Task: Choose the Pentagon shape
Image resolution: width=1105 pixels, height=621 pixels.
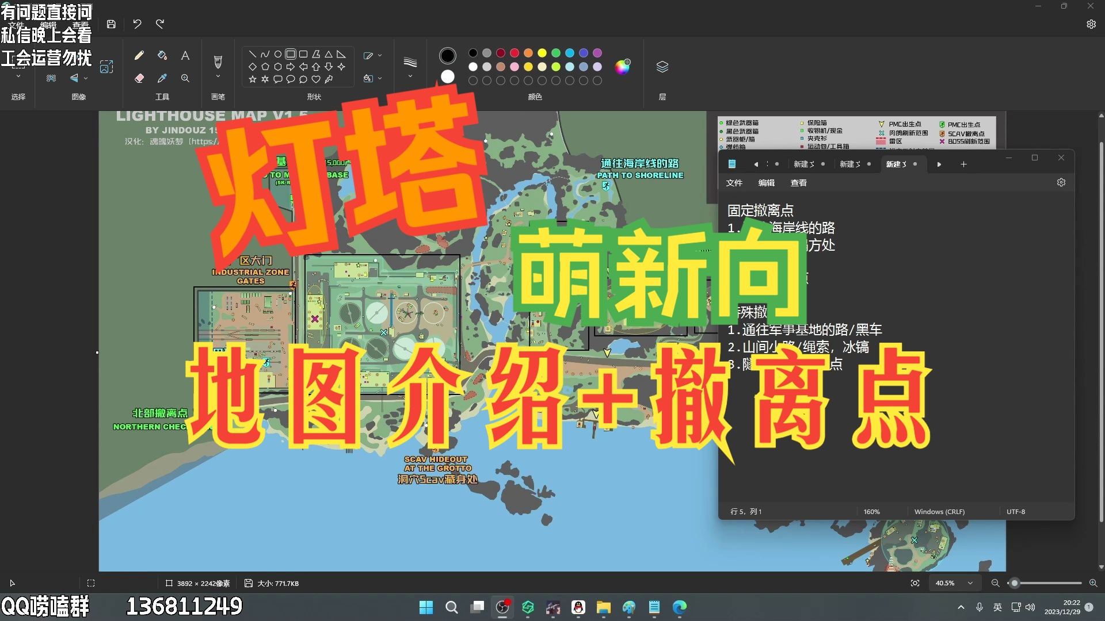Action: tap(265, 67)
